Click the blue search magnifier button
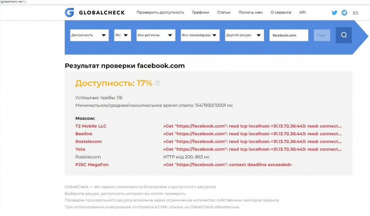370x216 pixels. pos(343,35)
